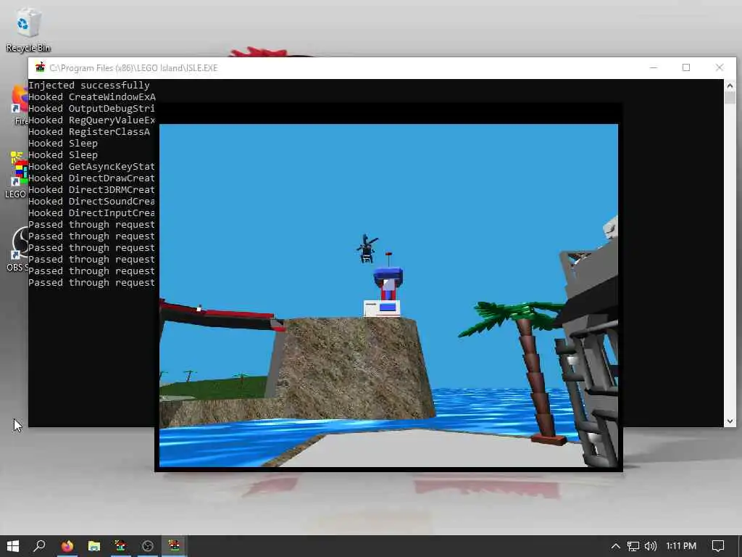The image size is (742, 557).
Task: Maximize the ISLE.EXE console window
Action: pyautogui.click(x=686, y=67)
